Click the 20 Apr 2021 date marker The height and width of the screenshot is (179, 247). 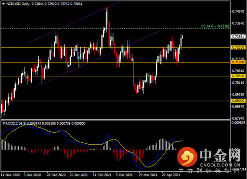click(171, 175)
